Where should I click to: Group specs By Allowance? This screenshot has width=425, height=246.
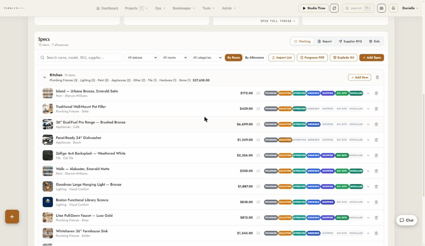254,57
